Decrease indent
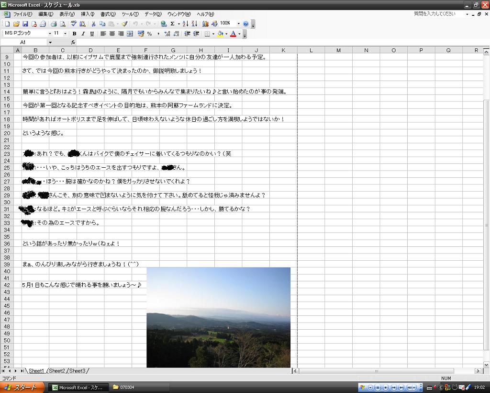Viewport: 490px width, 393px height. click(x=187, y=34)
